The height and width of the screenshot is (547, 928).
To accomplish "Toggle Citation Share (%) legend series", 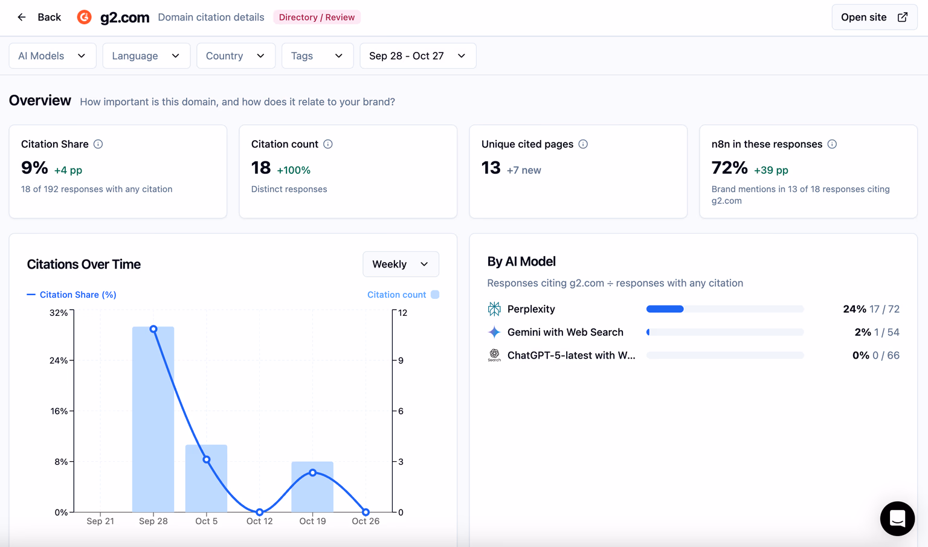I will (x=72, y=295).
